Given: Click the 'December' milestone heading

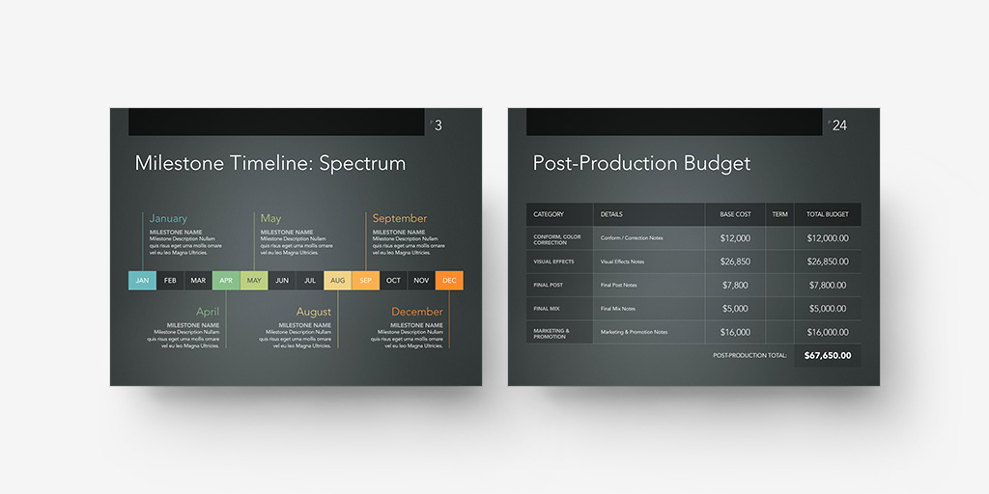Looking at the screenshot, I should point(417,312).
